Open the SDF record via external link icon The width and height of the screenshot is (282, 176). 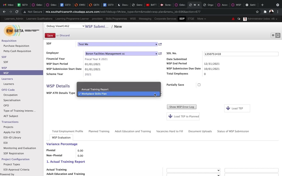tap(160, 44)
